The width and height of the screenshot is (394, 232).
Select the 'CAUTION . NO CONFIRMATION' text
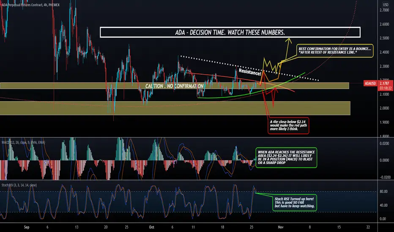(x=175, y=86)
